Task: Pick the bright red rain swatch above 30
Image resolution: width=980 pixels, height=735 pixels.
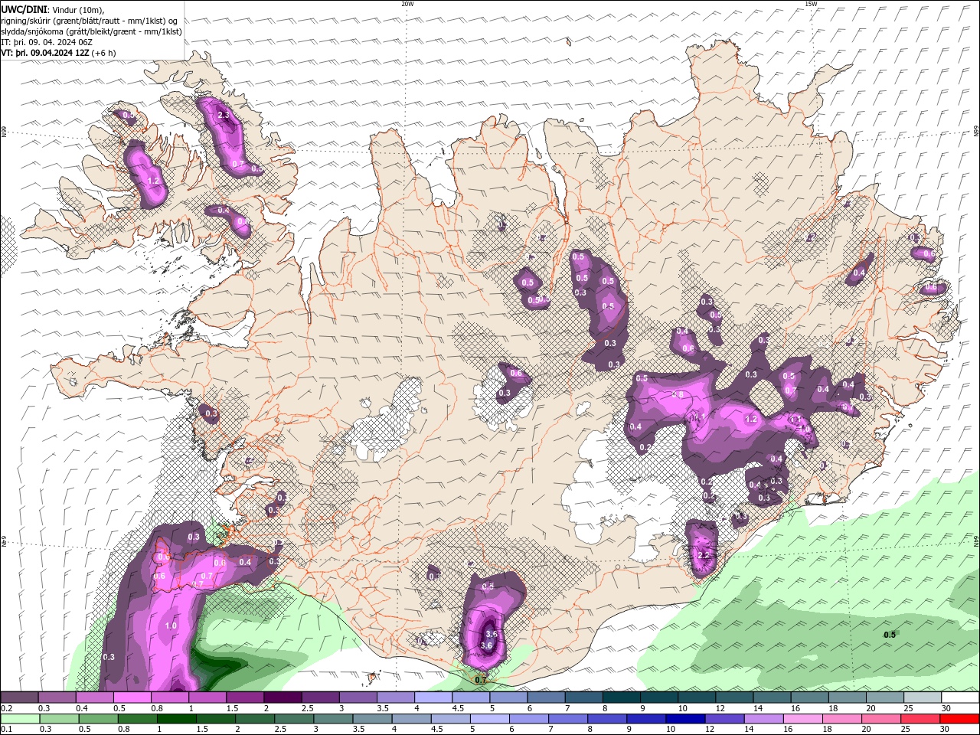Action: (x=959, y=719)
